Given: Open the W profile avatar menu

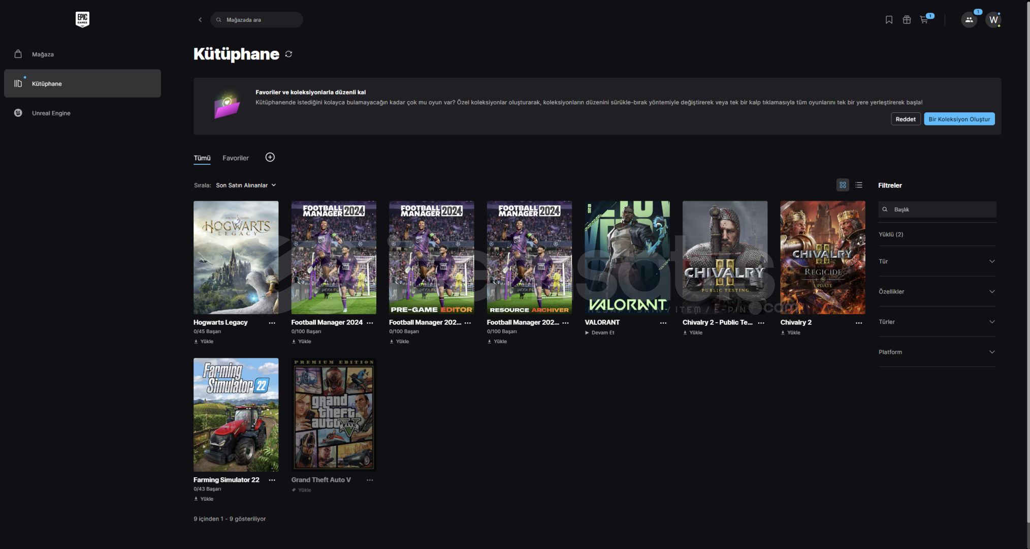Looking at the screenshot, I should click(x=993, y=20).
